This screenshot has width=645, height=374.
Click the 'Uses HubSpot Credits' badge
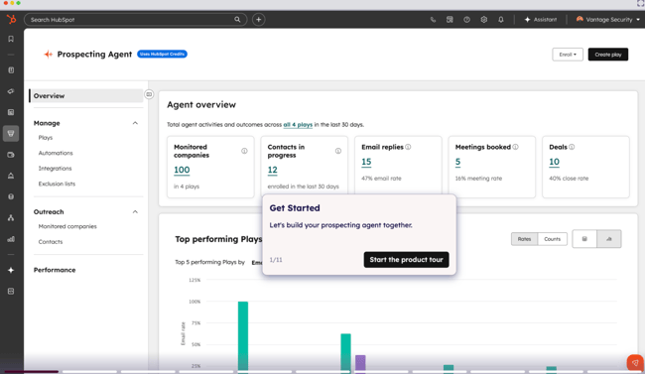pyautogui.click(x=162, y=54)
